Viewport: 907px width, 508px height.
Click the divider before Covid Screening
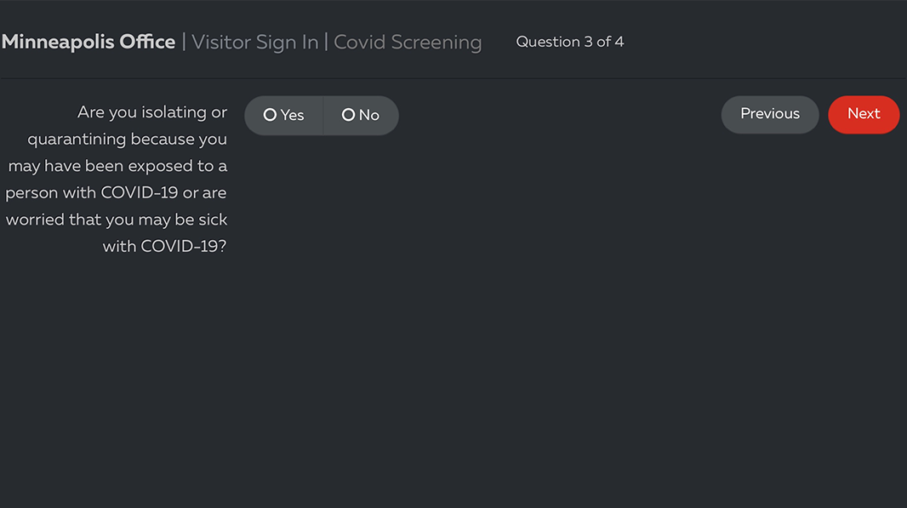point(326,43)
